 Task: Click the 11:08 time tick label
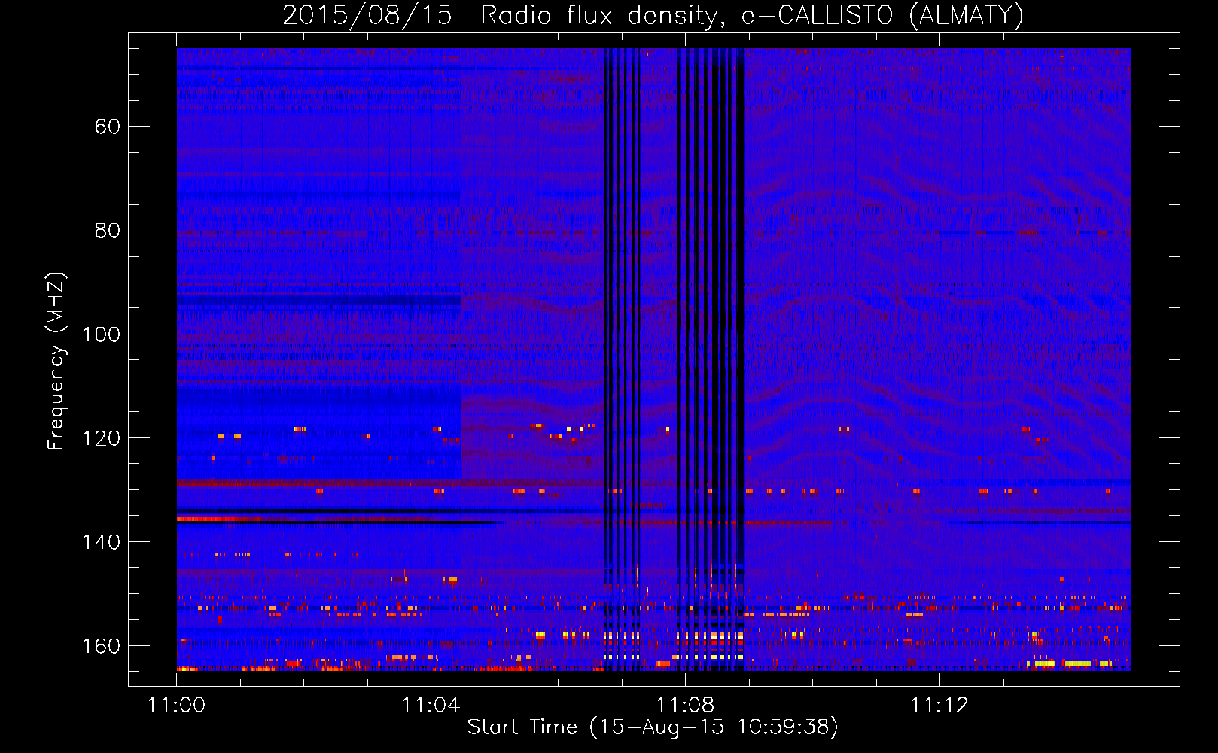pyautogui.click(x=685, y=706)
